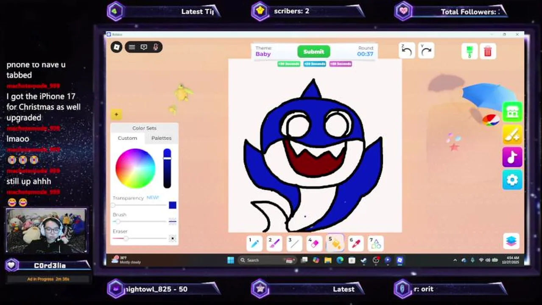Image resolution: width=542 pixels, height=305 pixels.
Task: Open the yellow brush sparkle icon
Action: click(512, 135)
